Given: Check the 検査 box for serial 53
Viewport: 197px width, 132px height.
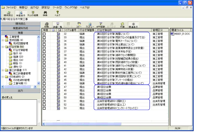Looking at the screenshot, I should 44,108.
